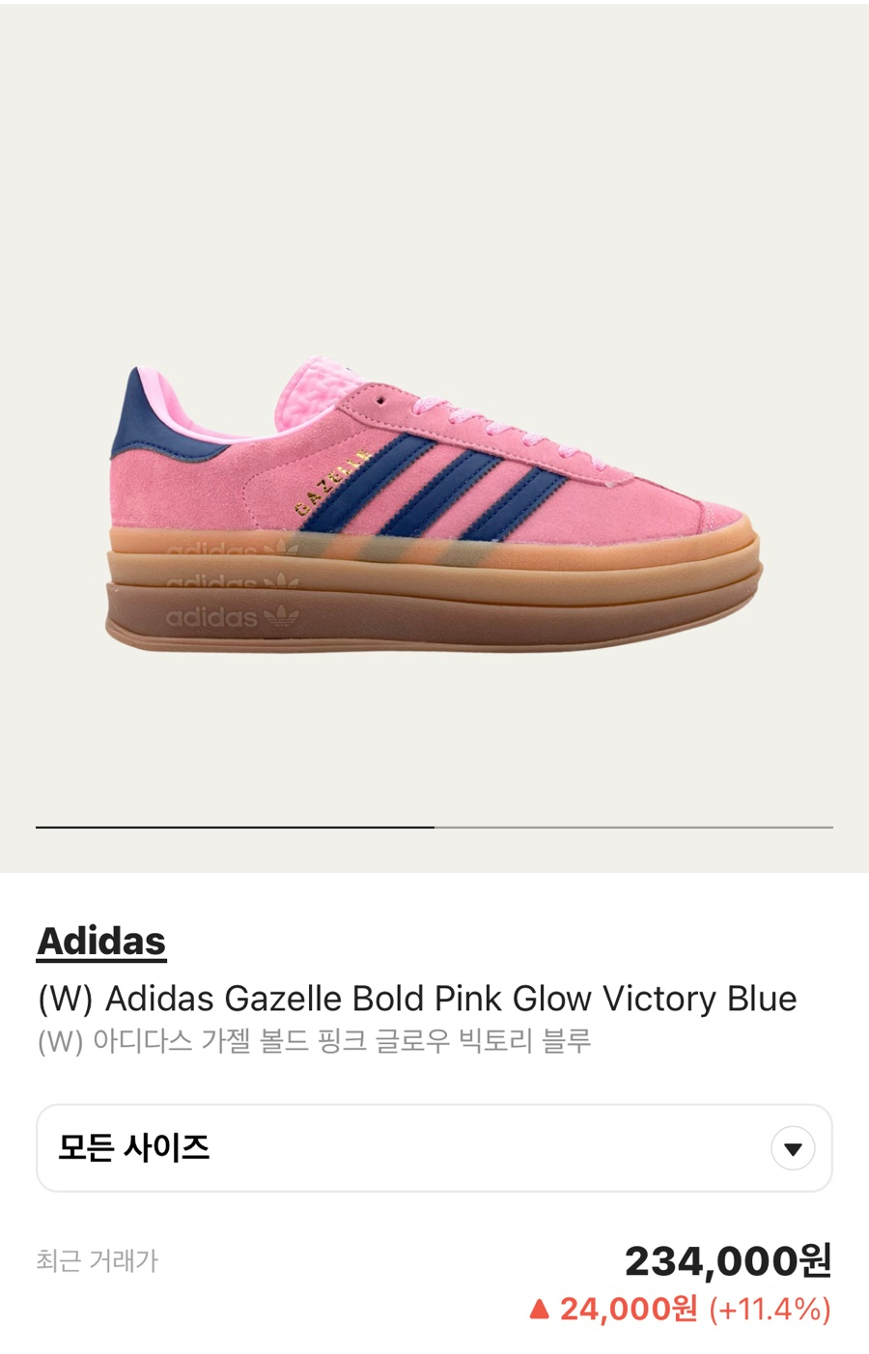Open the Adidas brand link

coord(101,941)
